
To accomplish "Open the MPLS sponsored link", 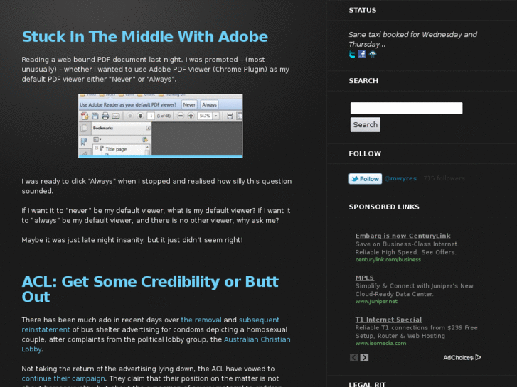I will point(364,278).
